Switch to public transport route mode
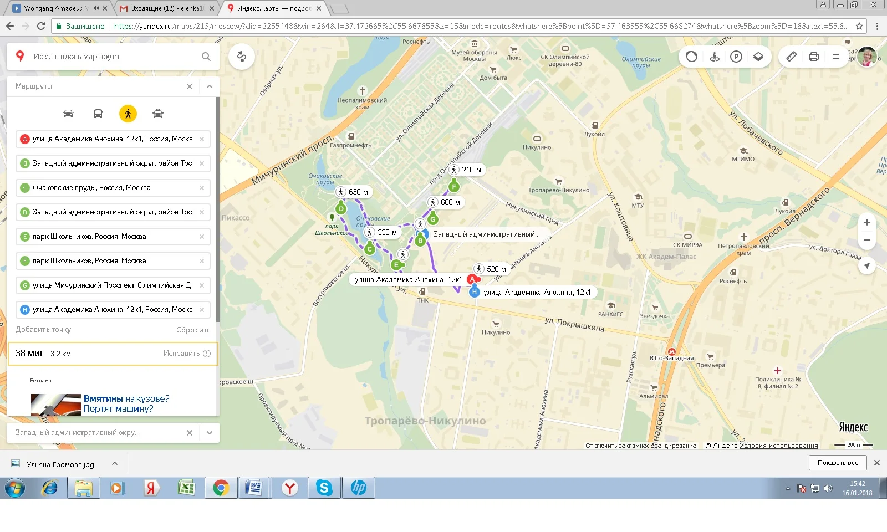The width and height of the screenshot is (887, 532). (98, 114)
